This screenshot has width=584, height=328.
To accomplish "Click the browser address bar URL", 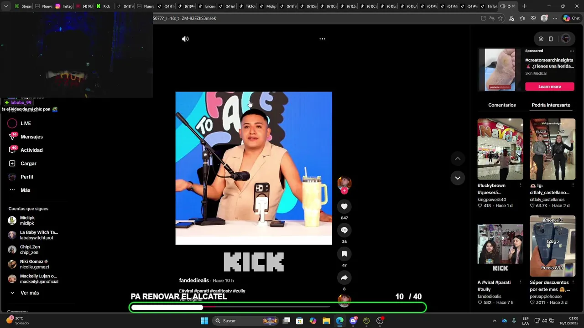I will [x=184, y=18].
